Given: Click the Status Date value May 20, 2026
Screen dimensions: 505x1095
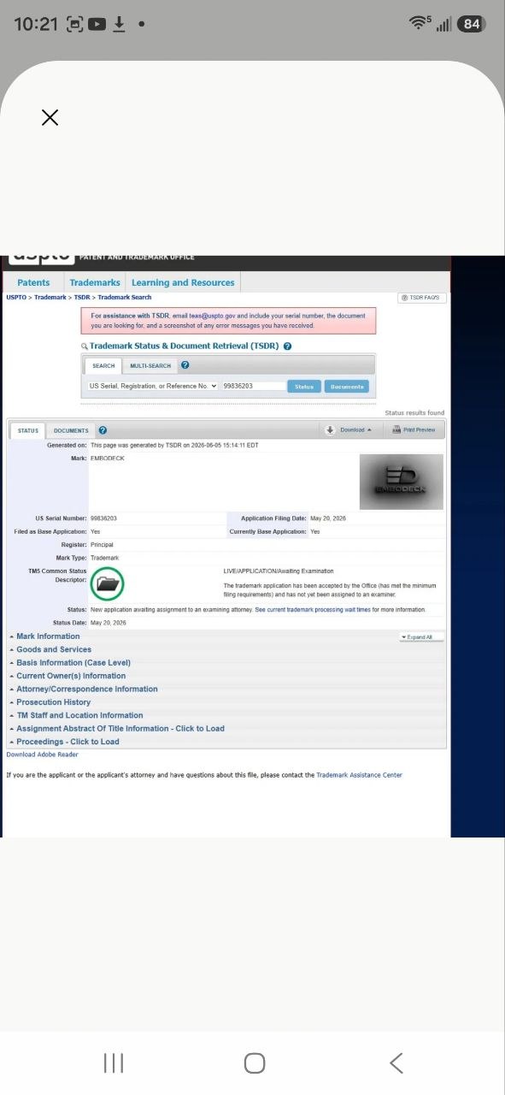Looking at the screenshot, I should point(108,623).
